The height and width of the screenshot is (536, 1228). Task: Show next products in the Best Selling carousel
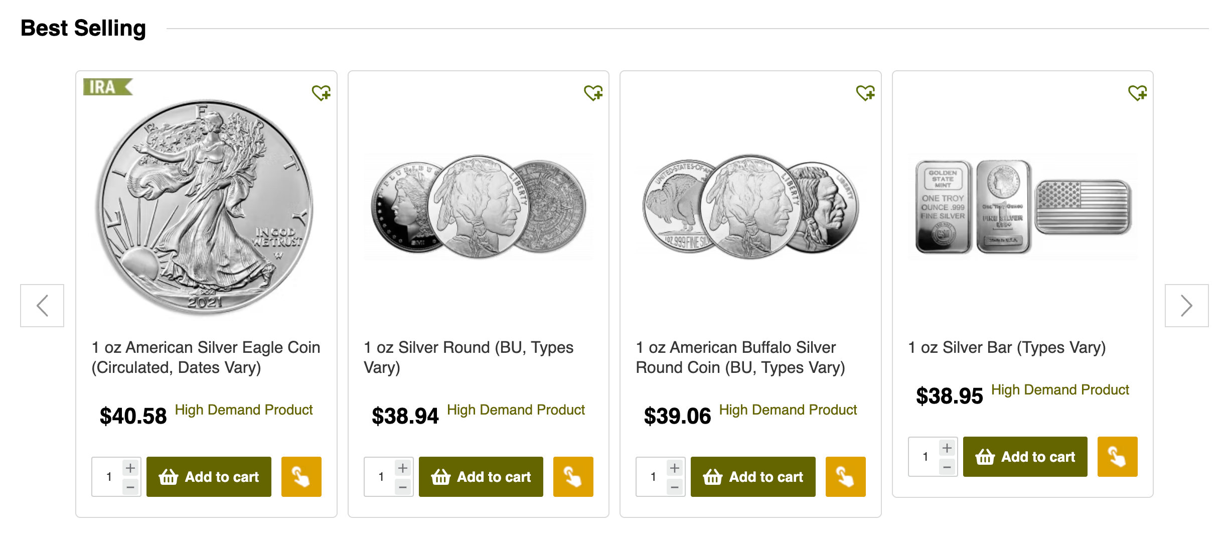(x=1186, y=305)
